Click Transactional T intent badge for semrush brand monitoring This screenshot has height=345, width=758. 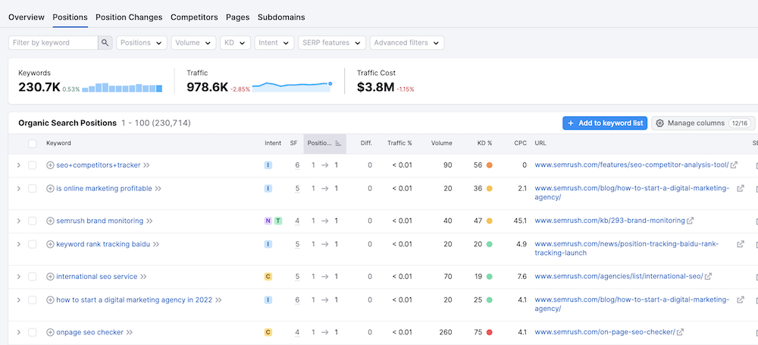[x=278, y=221]
